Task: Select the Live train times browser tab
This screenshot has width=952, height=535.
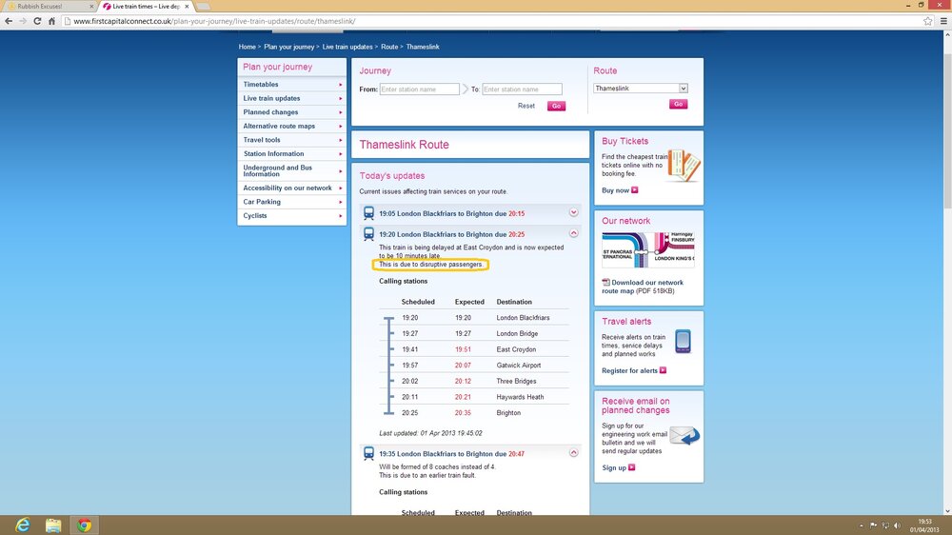Action: [x=145, y=6]
